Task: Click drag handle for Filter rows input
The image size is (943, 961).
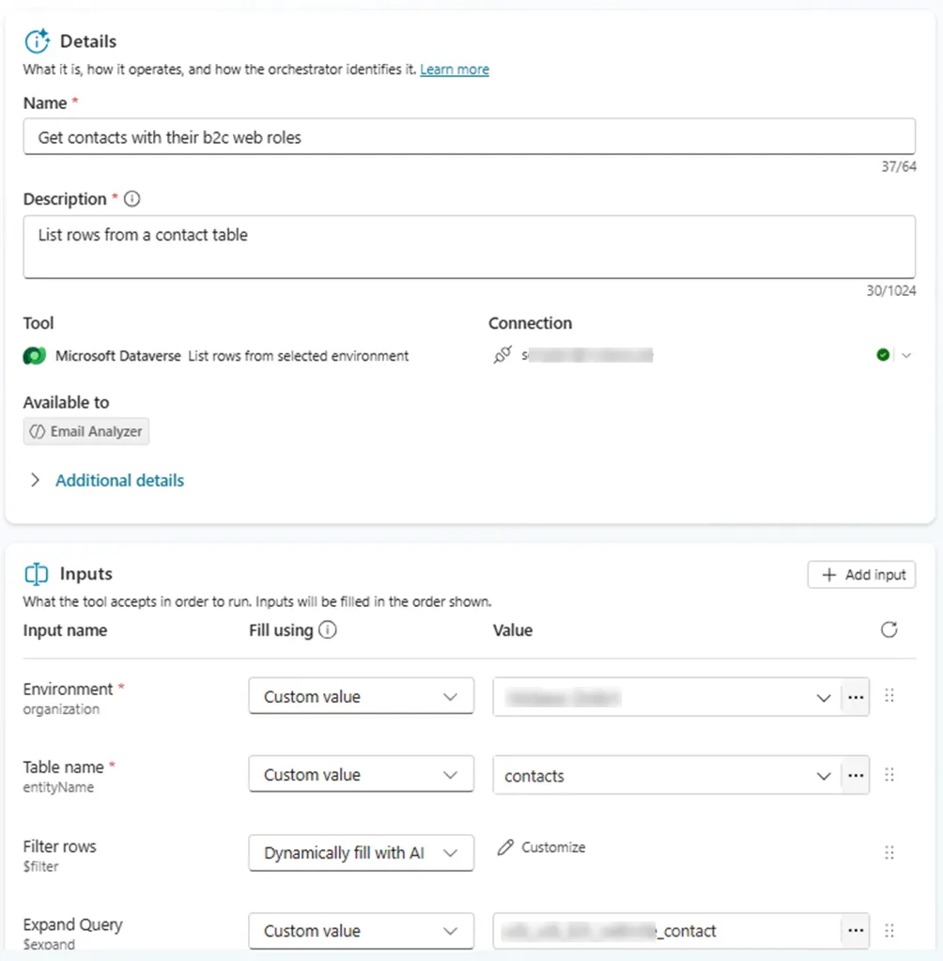Action: pos(889,853)
